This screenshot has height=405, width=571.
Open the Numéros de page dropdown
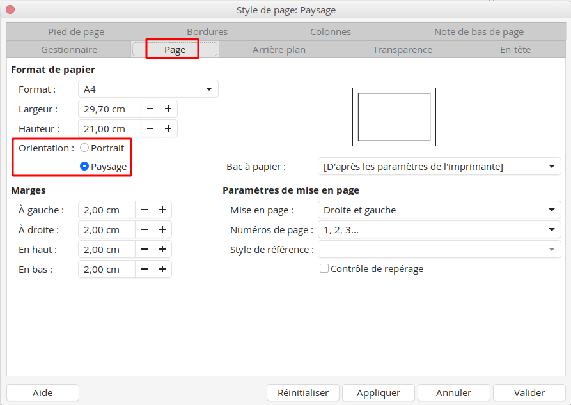click(439, 229)
